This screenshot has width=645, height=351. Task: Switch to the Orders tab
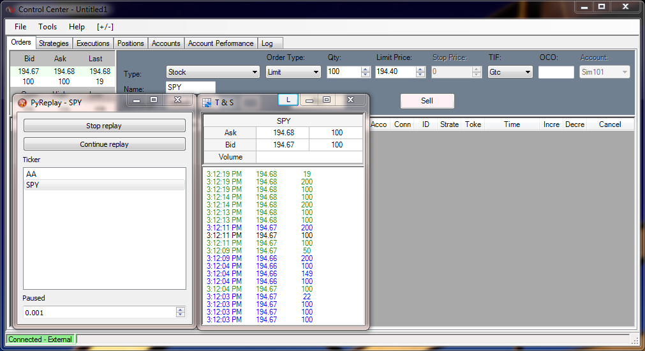(21, 42)
